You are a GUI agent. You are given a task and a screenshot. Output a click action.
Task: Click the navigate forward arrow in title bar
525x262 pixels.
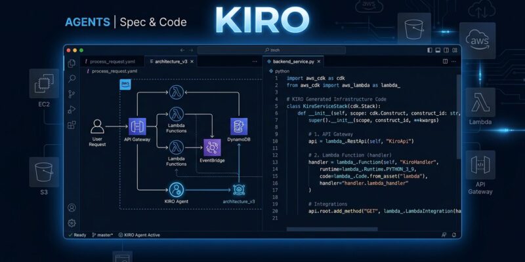191,50
